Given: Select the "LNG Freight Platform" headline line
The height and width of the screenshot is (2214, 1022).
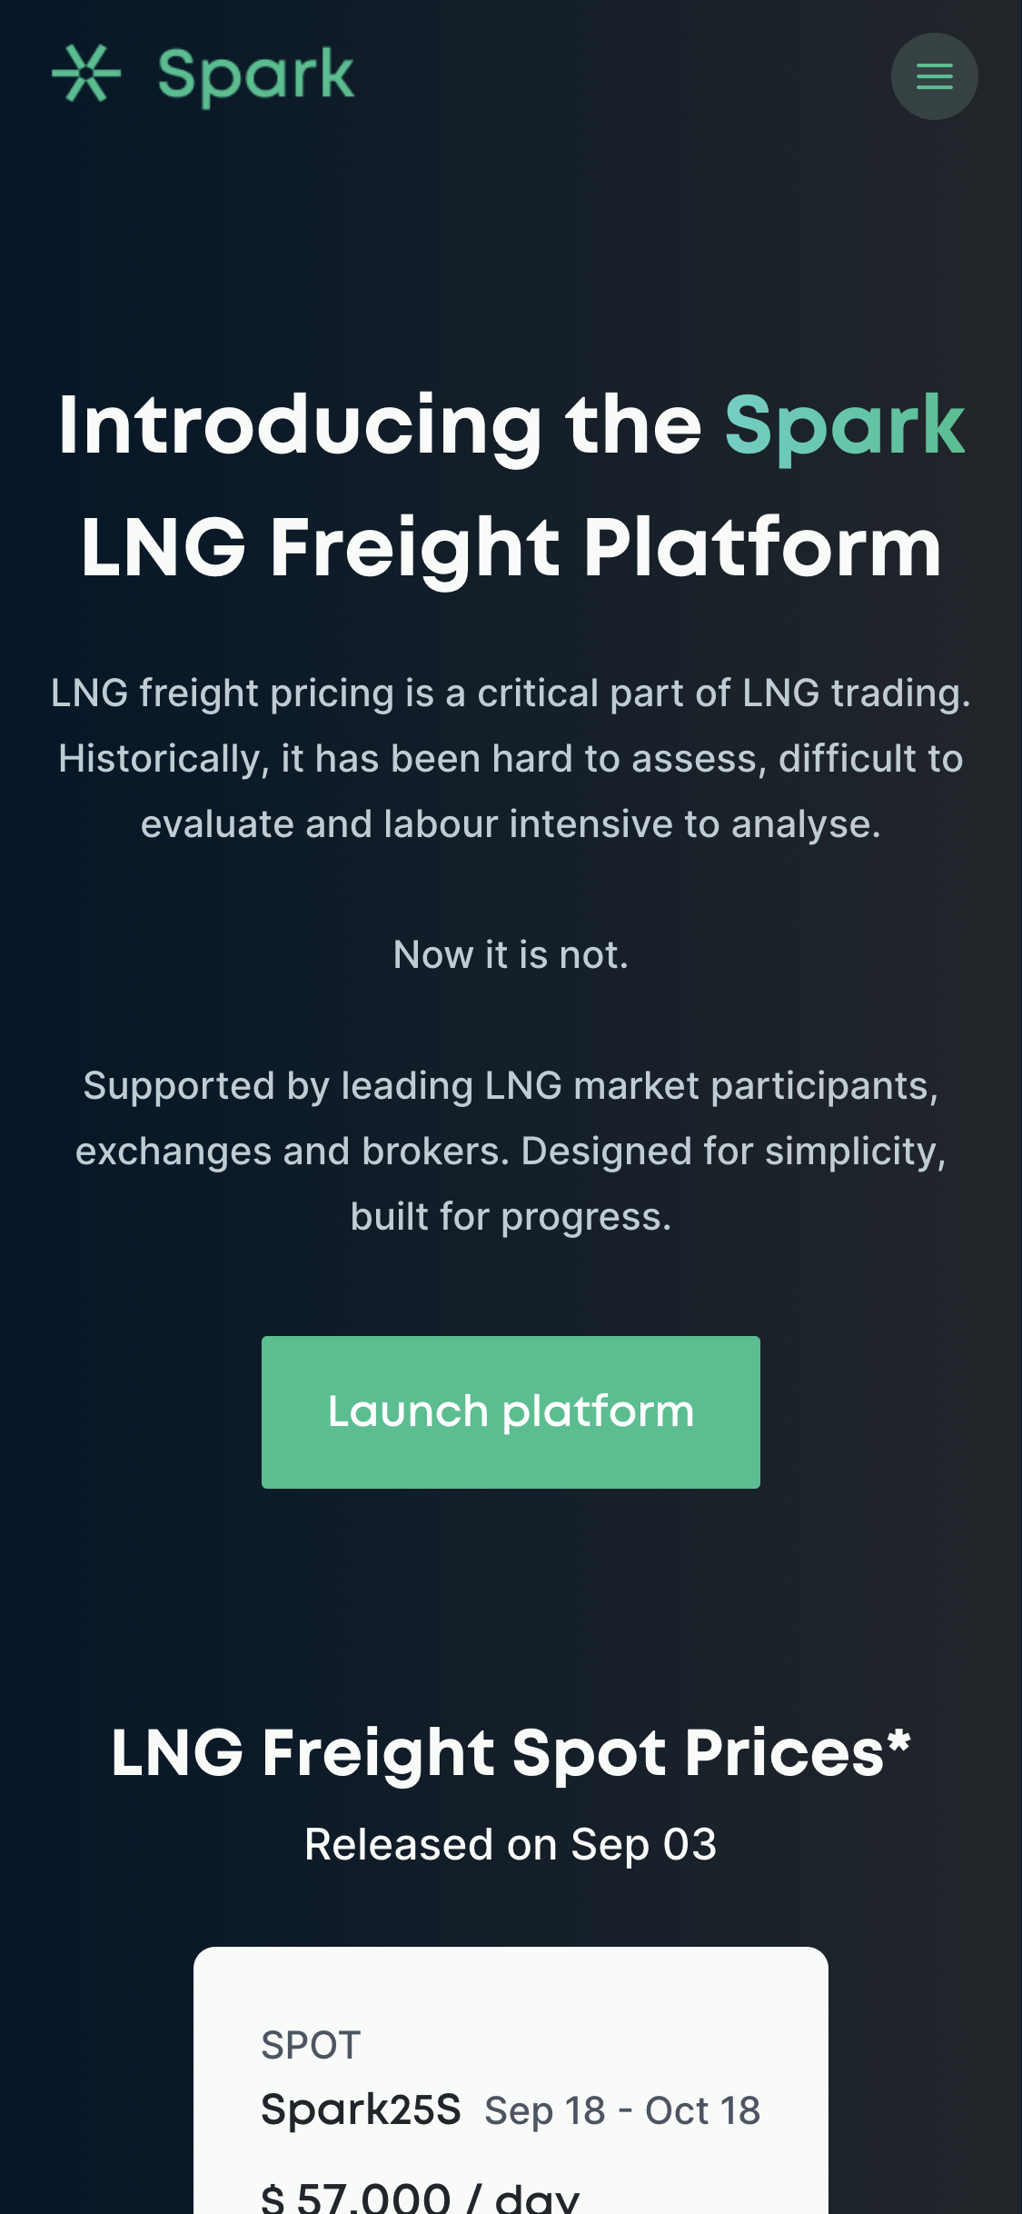Looking at the screenshot, I should tap(511, 547).
